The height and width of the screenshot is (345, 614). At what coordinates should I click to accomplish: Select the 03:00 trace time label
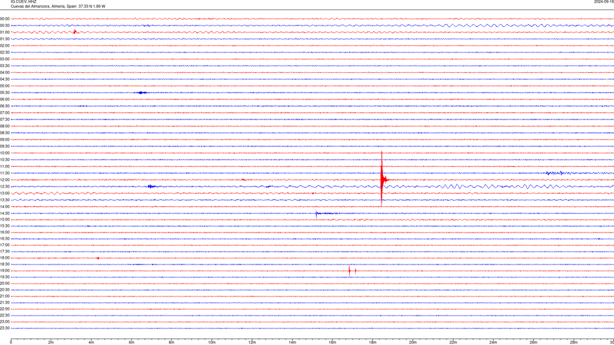(4, 59)
